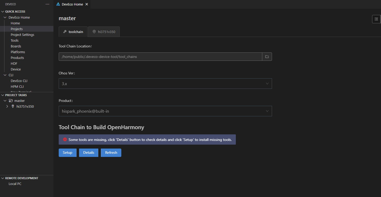Viewport: 381px width, 197px height.
Task: Open Project Settings in the sidebar
Action: click(22, 35)
